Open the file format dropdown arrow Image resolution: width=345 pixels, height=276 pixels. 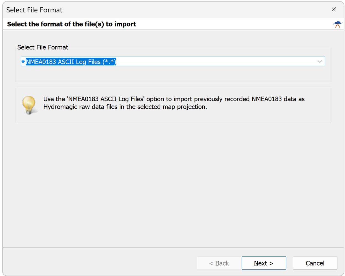[x=320, y=62]
